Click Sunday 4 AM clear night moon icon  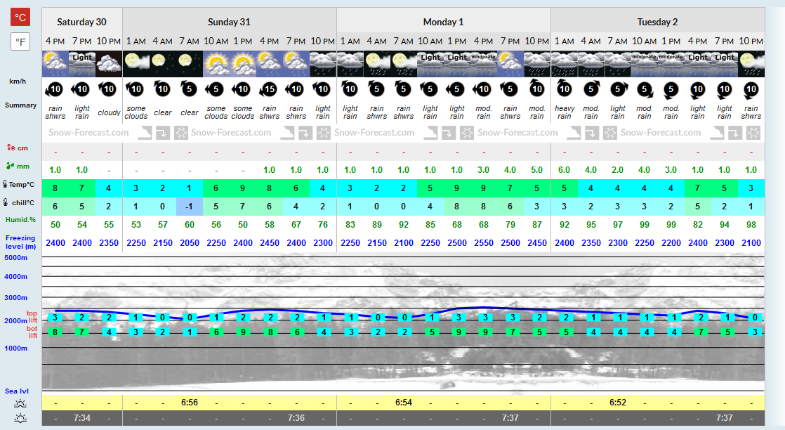[162, 64]
